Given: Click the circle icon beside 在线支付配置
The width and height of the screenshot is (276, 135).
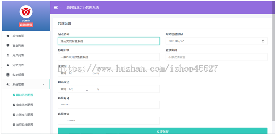Looking at the screenshot, I should pyautogui.click(x=14, y=115).
